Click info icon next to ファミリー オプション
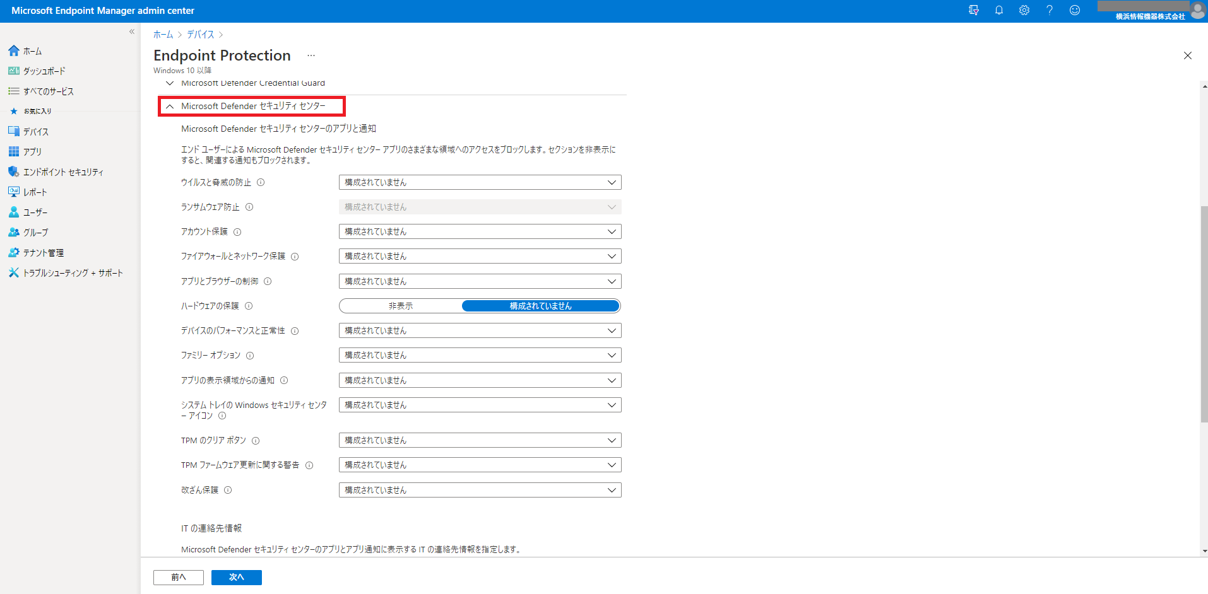The width and height of the screenshot is (1208, 594). click(x=250, y=356)
